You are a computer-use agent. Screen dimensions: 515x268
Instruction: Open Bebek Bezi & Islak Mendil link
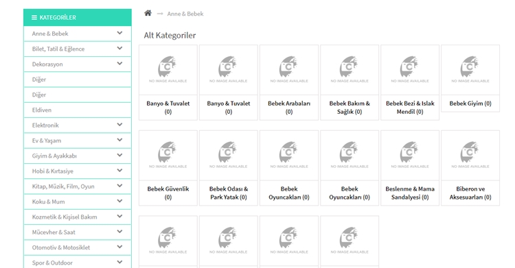pyautogui.click(x=410, y=107)
